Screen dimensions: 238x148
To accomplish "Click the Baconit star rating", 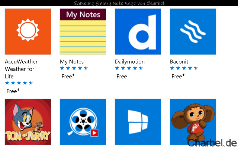I will [184, 68].
